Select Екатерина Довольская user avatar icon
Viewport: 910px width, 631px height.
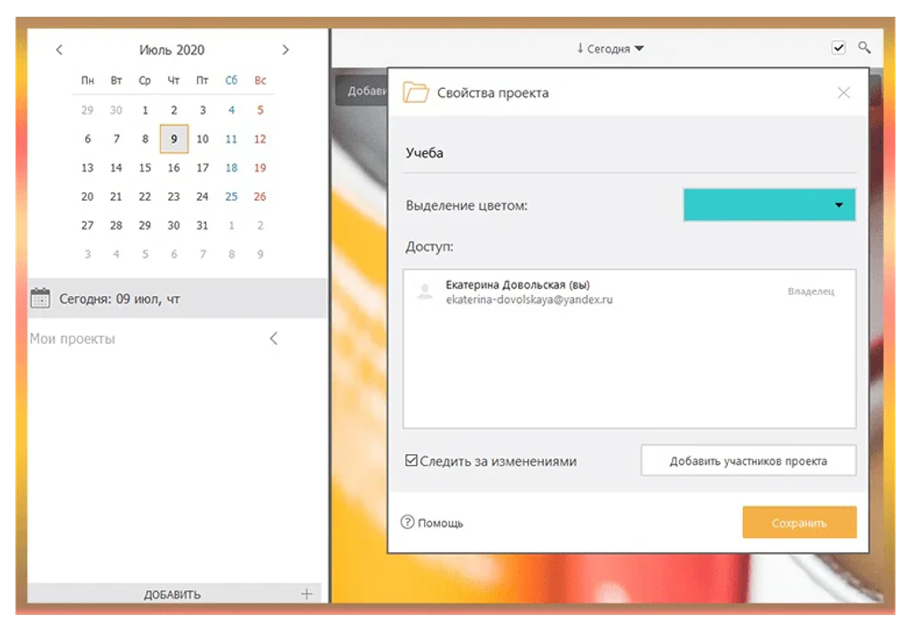click(x=425, y=292)
